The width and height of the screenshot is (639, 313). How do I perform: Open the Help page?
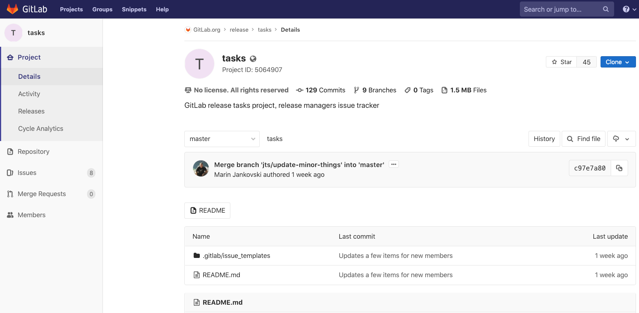(162, 9)
